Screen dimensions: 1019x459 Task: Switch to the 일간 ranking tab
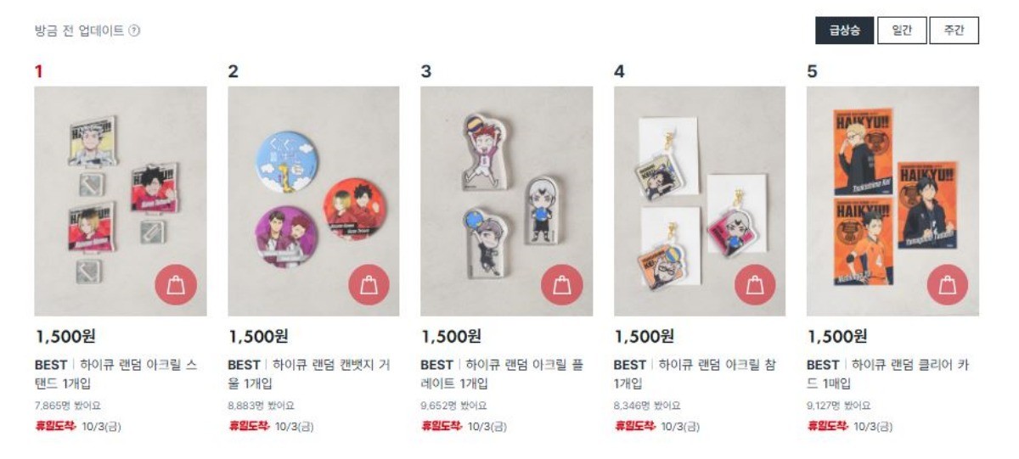pos(902,31)
